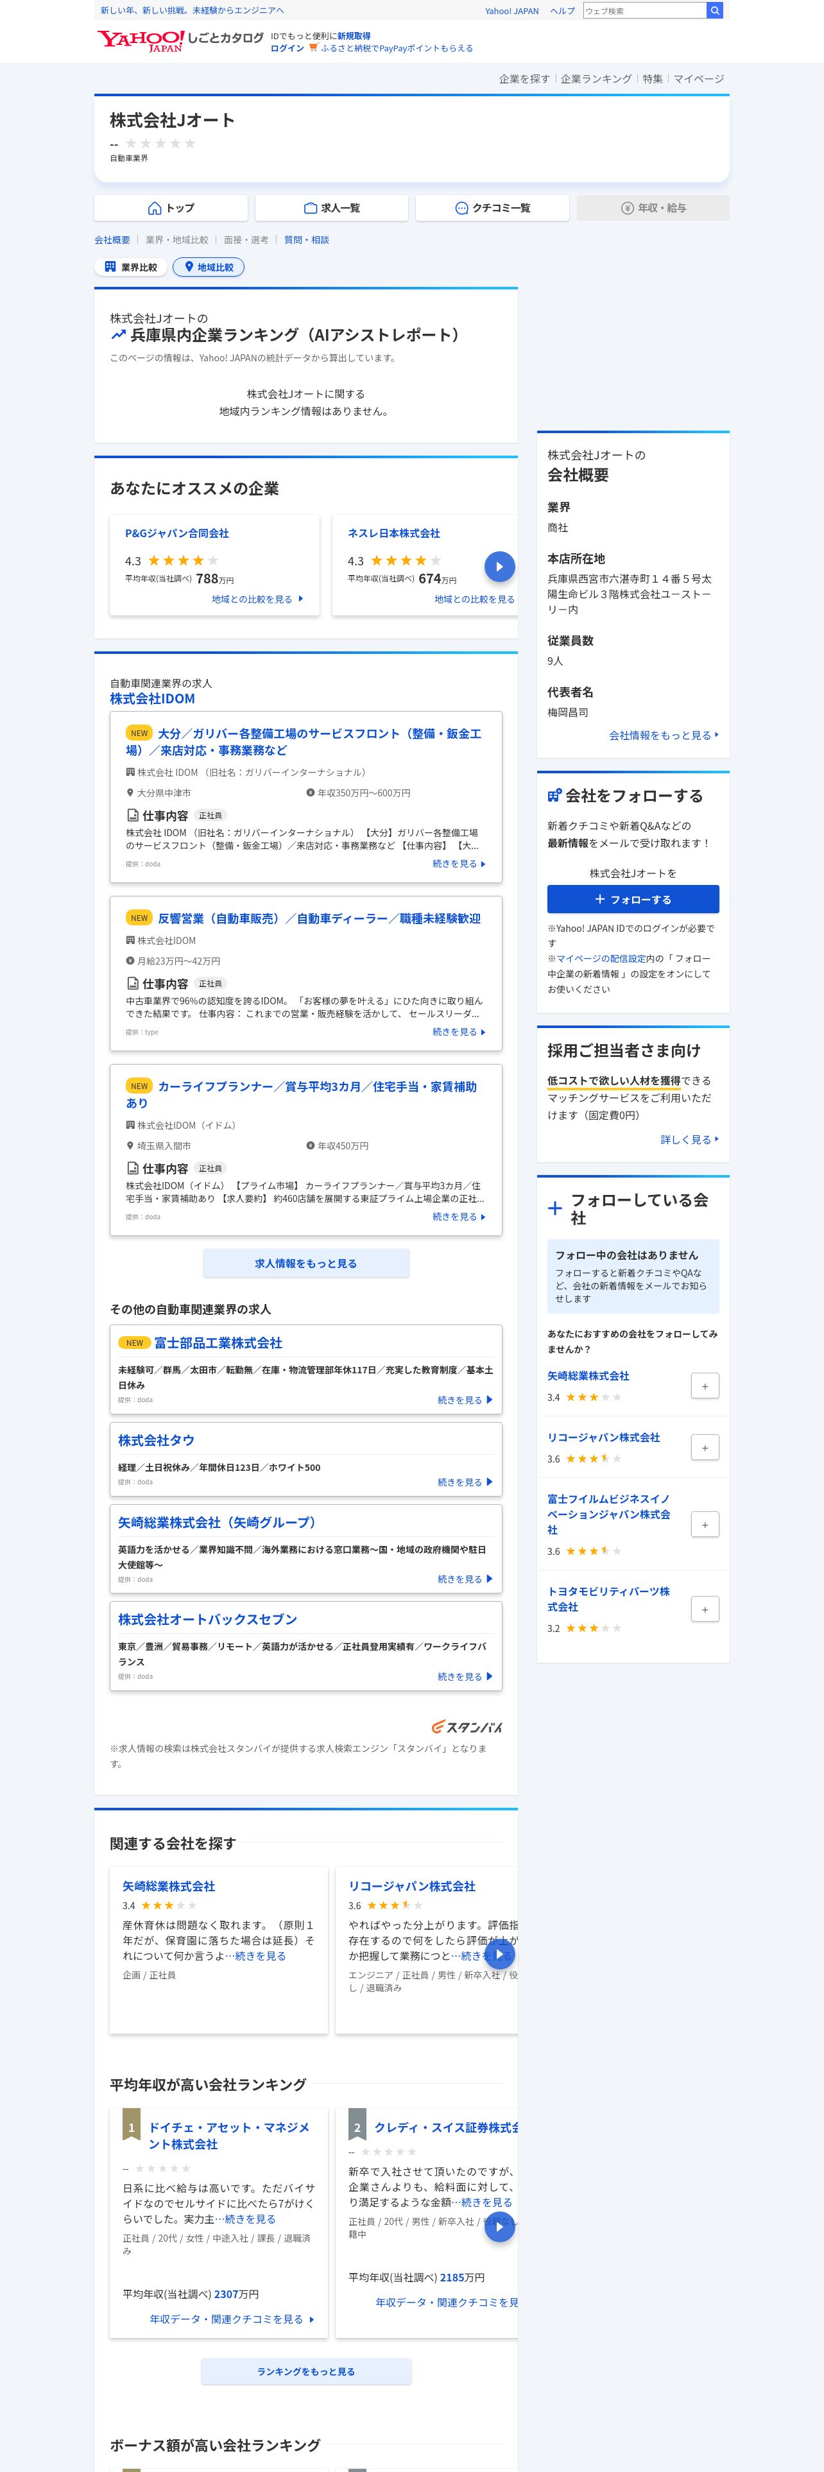This screenshot has width=824, height=2472.
Task: Open カーライフプランナー job title
Action: pos(301,1094)
